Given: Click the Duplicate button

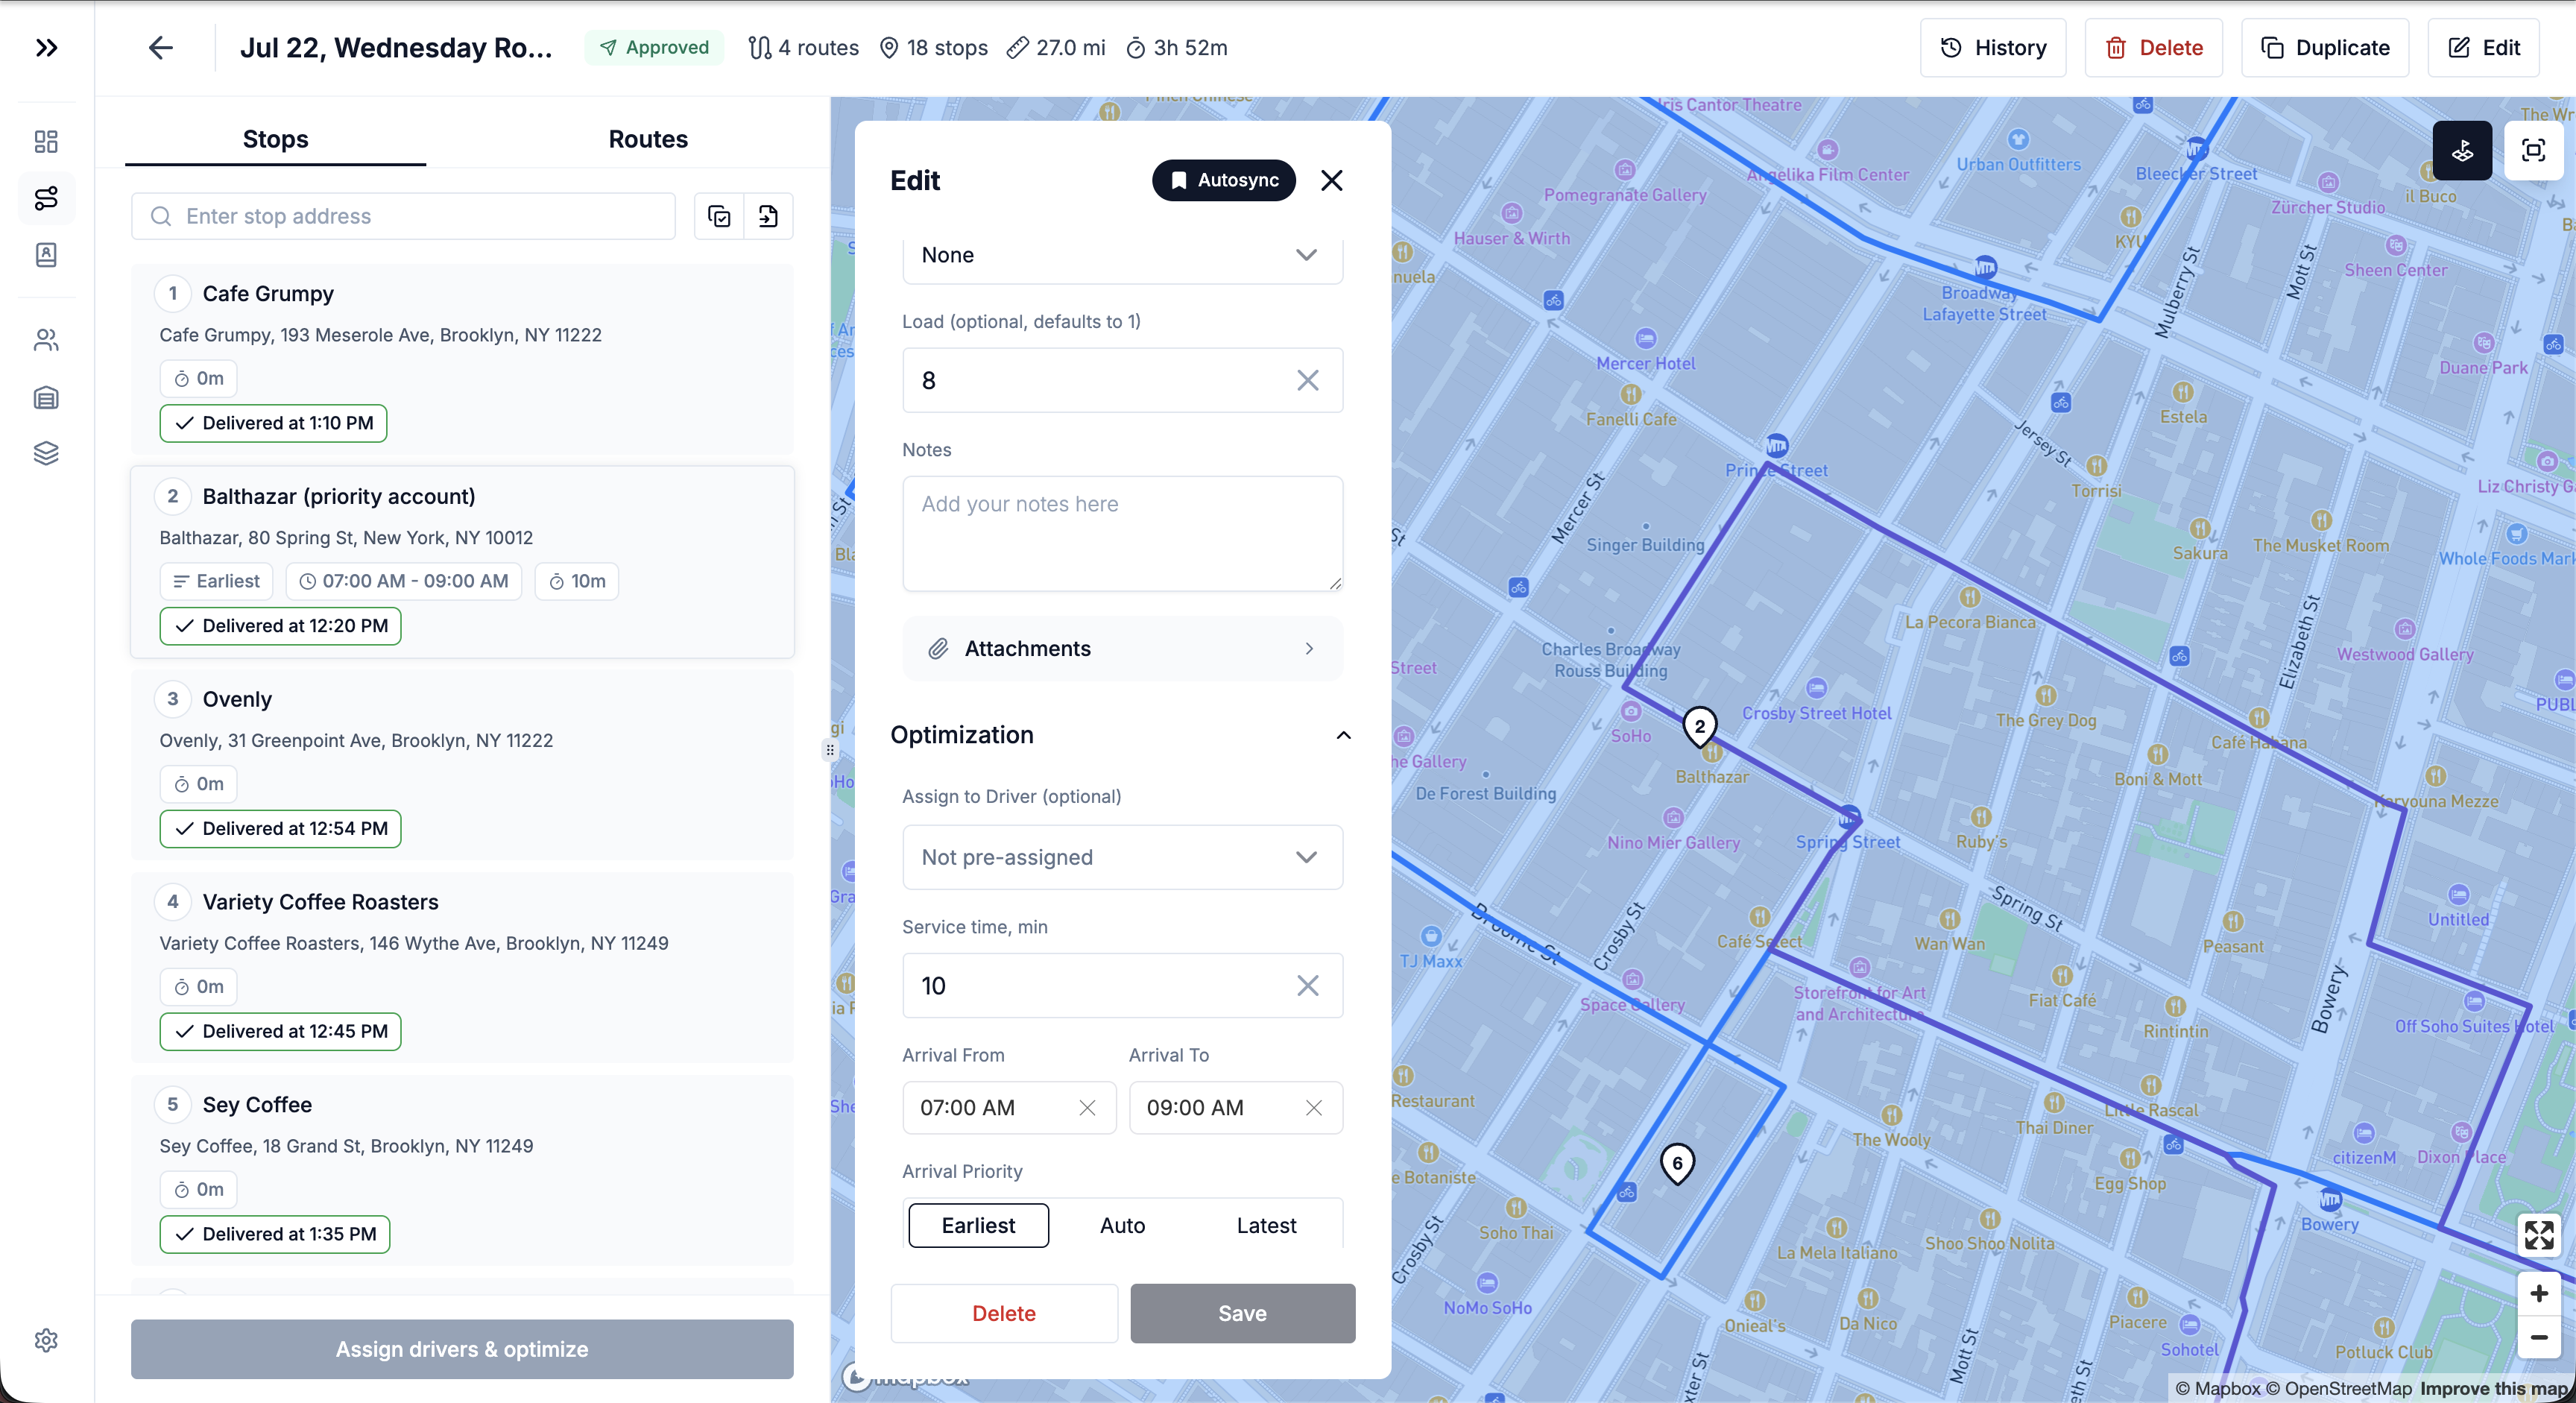Looking at the screenshot, I should (2325, 48).
